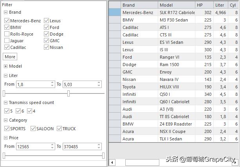The width and height of the screenshot is (240, 167).
Task: Click the cell "CTS III"
Action: [x=177, y=35]
